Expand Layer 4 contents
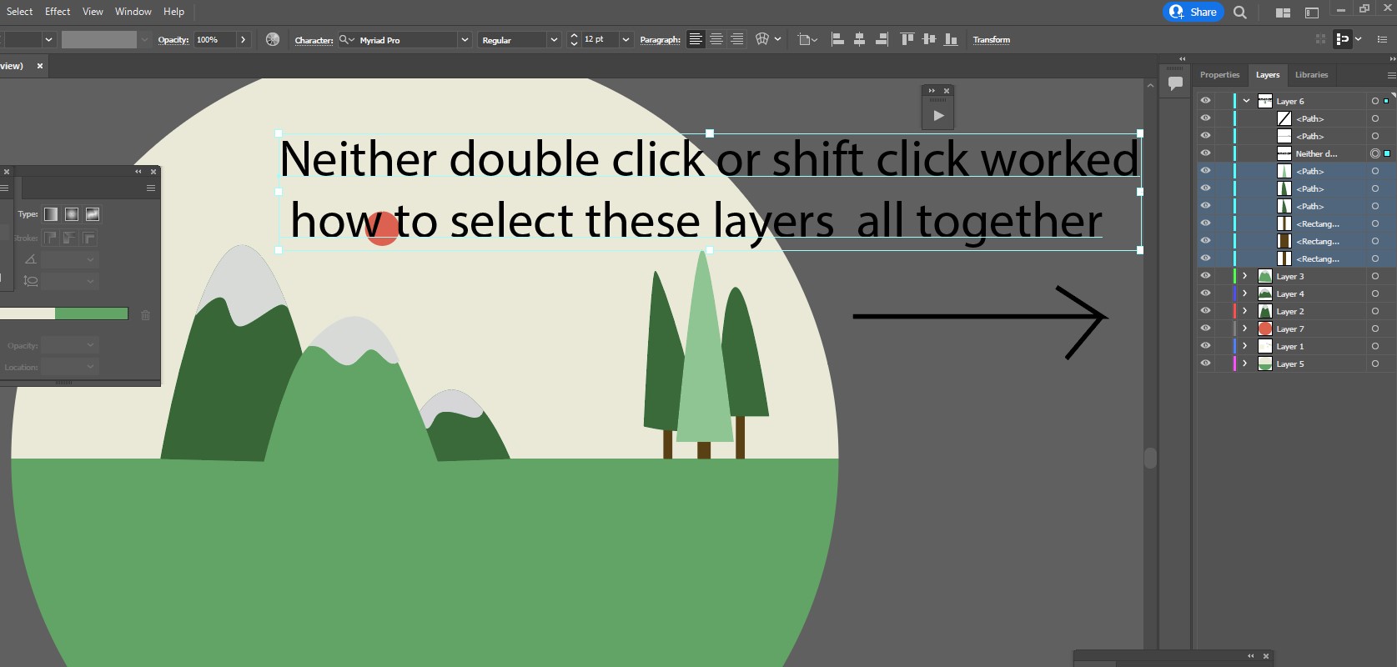Image resolution: width=1397 pixels, height=667 pixels. 1245,293
